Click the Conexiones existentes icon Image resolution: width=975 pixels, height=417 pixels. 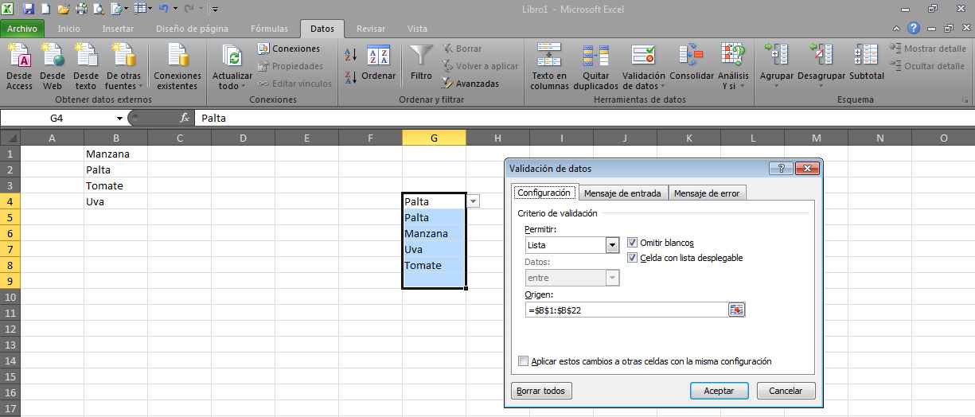(x=177, y=56)
